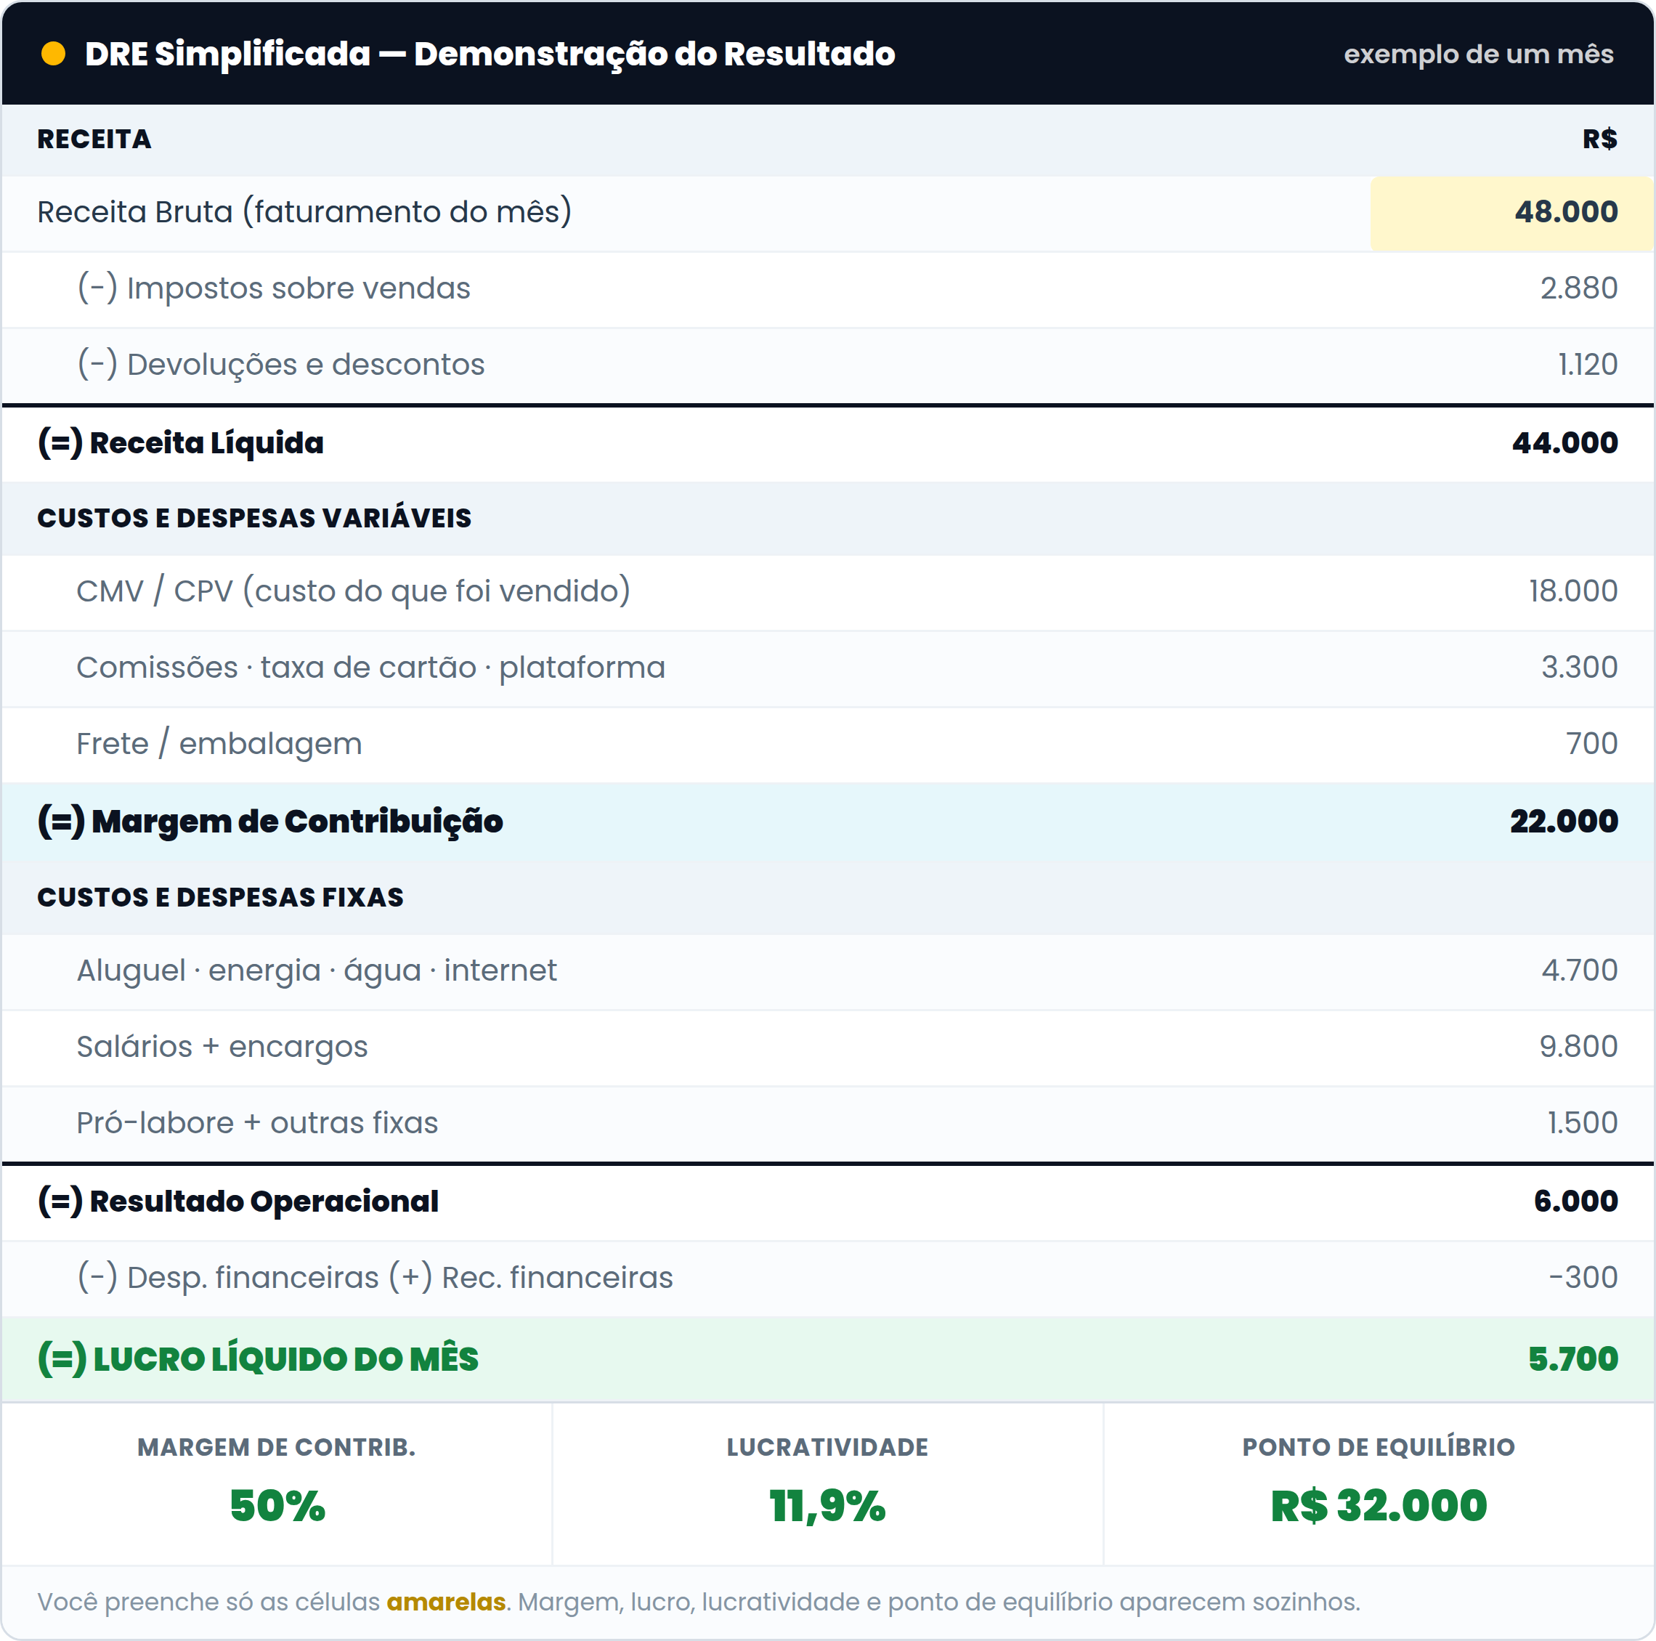Select 'Pró-labore + outras fixas' label
The height and width of the screenshot is (1641, 1656).
click(257, 1122)
